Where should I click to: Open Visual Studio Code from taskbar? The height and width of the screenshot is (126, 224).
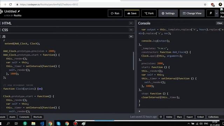(x=42, y=124)
